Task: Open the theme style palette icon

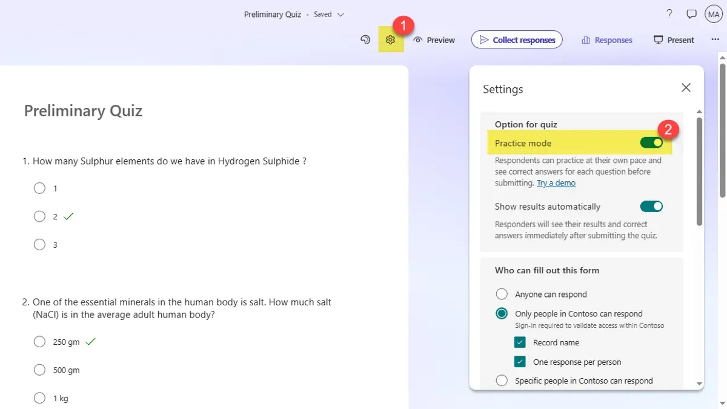Action: coord(365,40)
